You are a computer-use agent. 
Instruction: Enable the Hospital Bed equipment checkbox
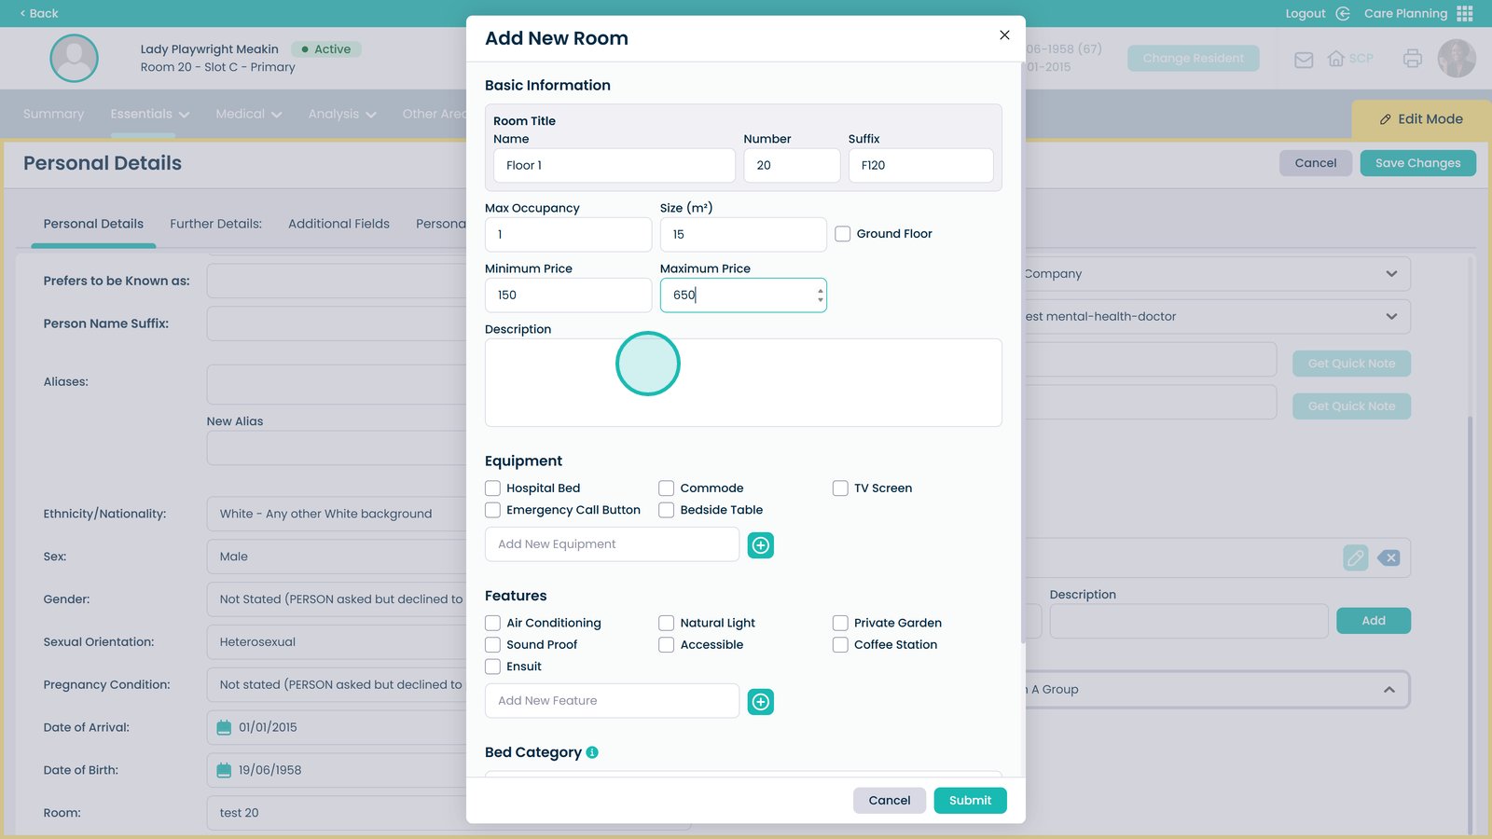click(x=493, y=488)
